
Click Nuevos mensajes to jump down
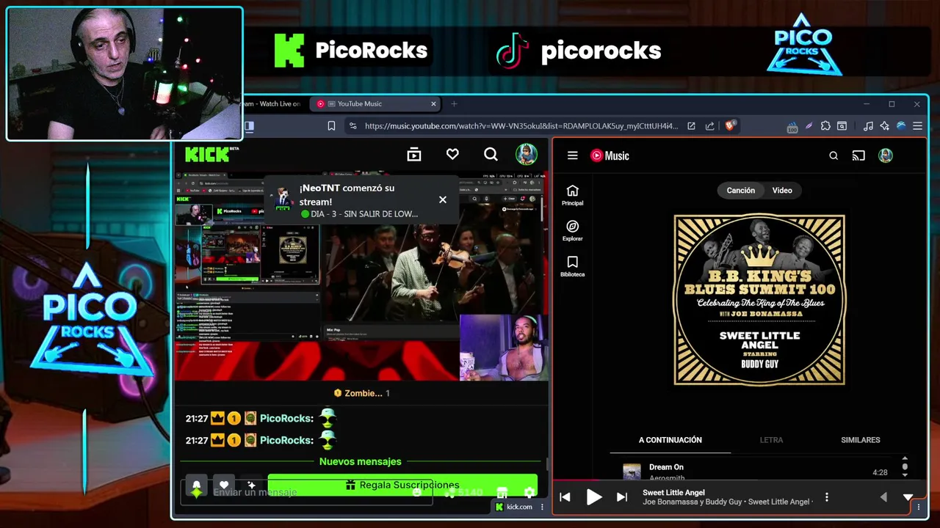(361, 461)
